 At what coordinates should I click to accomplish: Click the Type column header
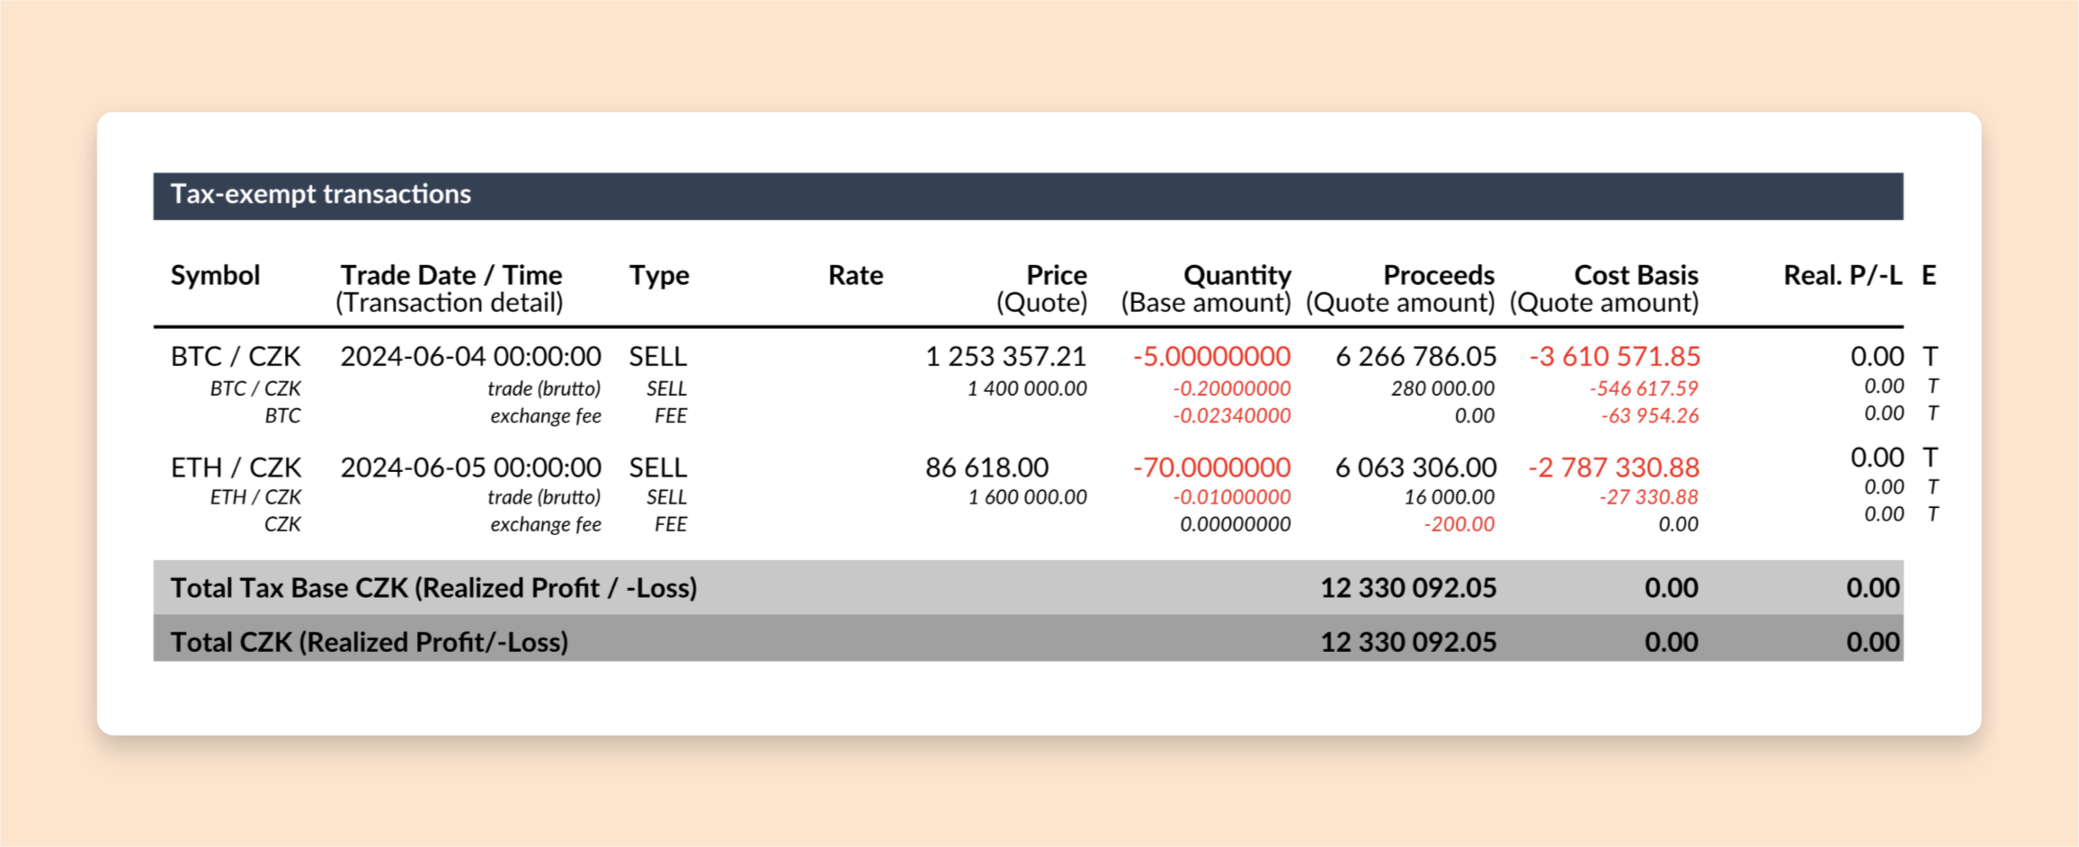(x=658, y=277)
